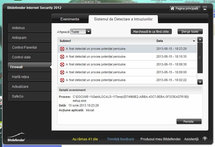
Task: Open the Antispam section
Action: click(30, 38)
